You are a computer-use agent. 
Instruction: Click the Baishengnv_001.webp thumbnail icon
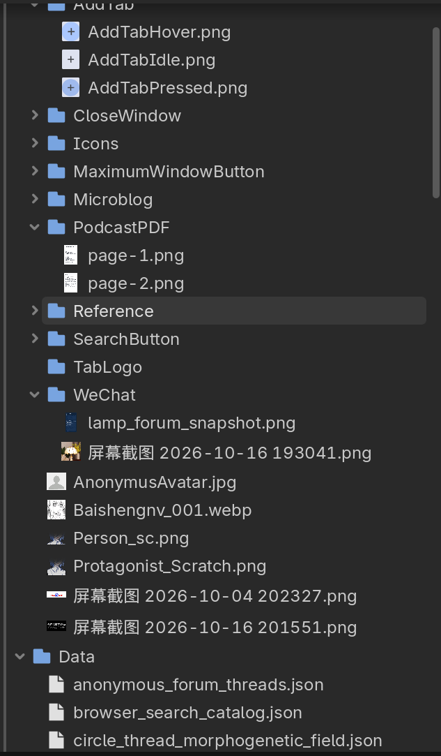pyautogui.click(x=56, y=510)
